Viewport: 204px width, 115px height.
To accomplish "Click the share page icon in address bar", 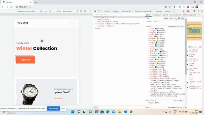I will [170, 7].
